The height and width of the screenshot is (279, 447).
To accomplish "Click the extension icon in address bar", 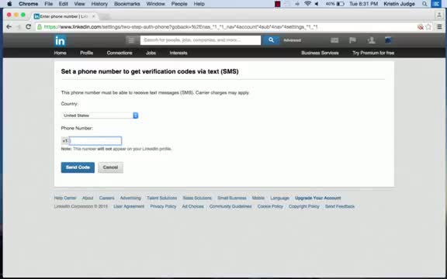I will (420, 27).
